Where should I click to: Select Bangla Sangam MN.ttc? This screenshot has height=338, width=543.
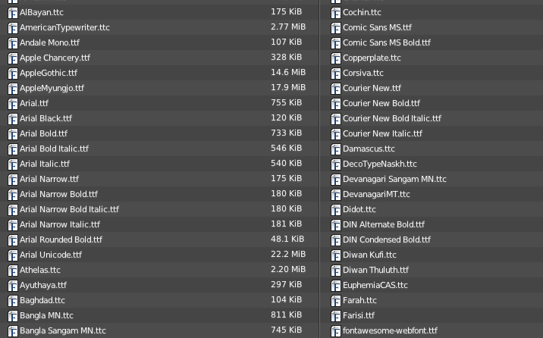63,331
